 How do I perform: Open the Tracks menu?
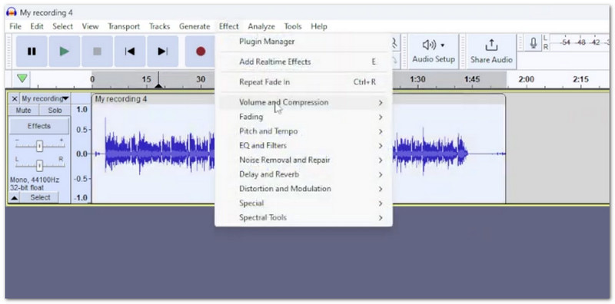click(x=160, y=27)
